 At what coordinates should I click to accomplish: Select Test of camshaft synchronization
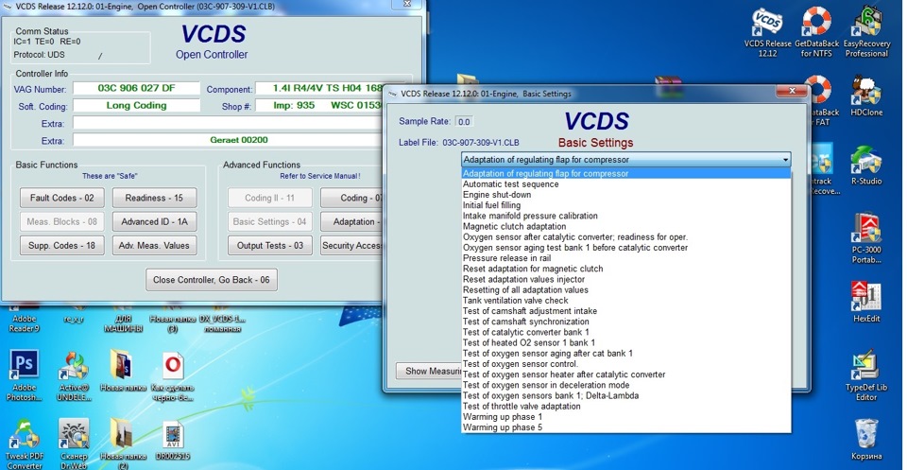[625, 322]
